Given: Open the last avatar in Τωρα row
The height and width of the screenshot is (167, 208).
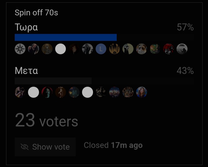Looking at the screenshot, I should point(182,49).
